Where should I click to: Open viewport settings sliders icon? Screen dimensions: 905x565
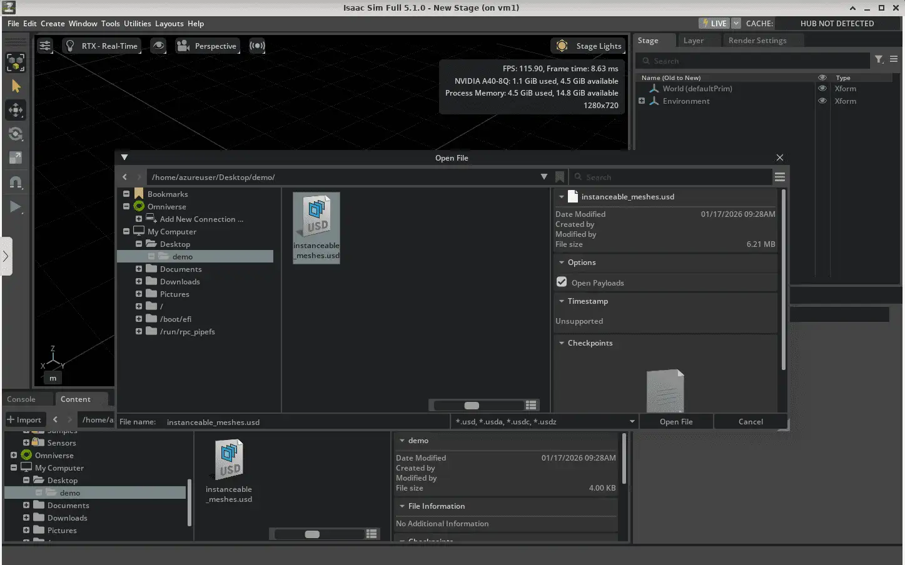point(45,46)
